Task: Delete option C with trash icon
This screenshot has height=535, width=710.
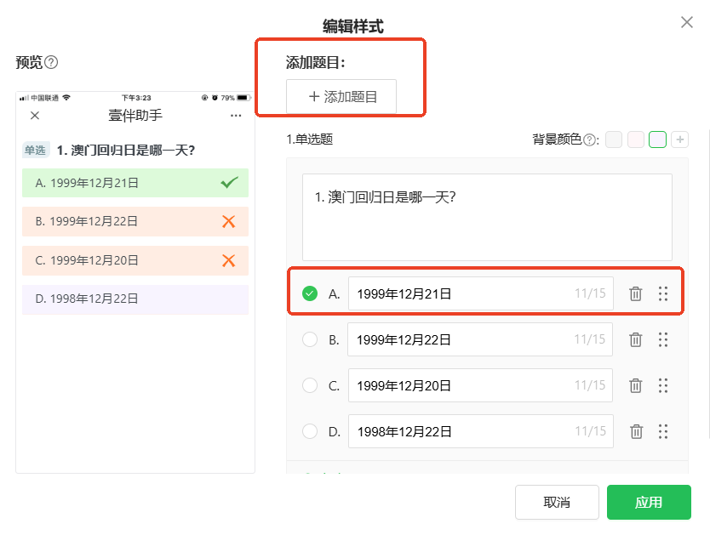Action: click(x=636, y=385)
